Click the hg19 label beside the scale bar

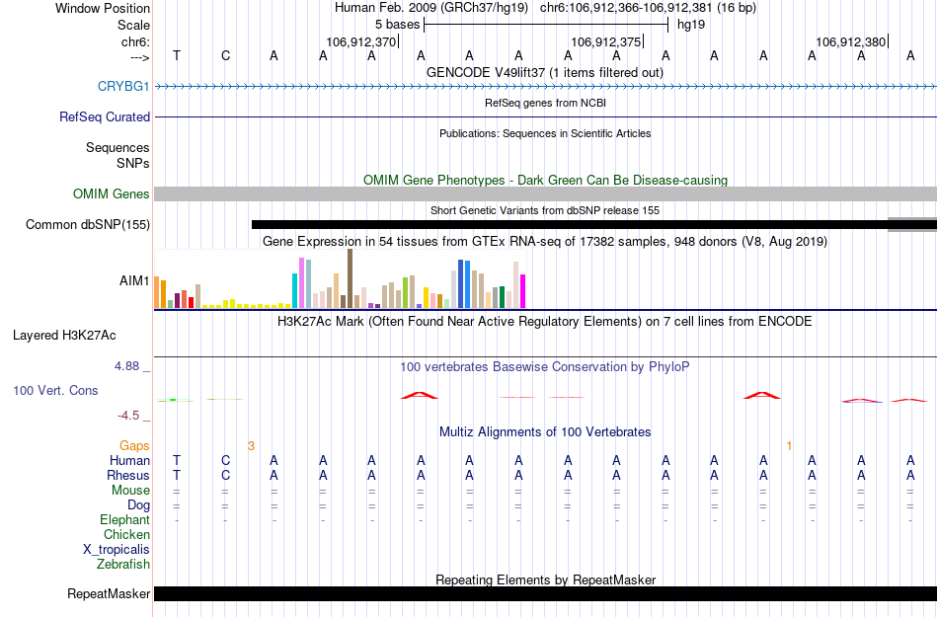point(691,25)
